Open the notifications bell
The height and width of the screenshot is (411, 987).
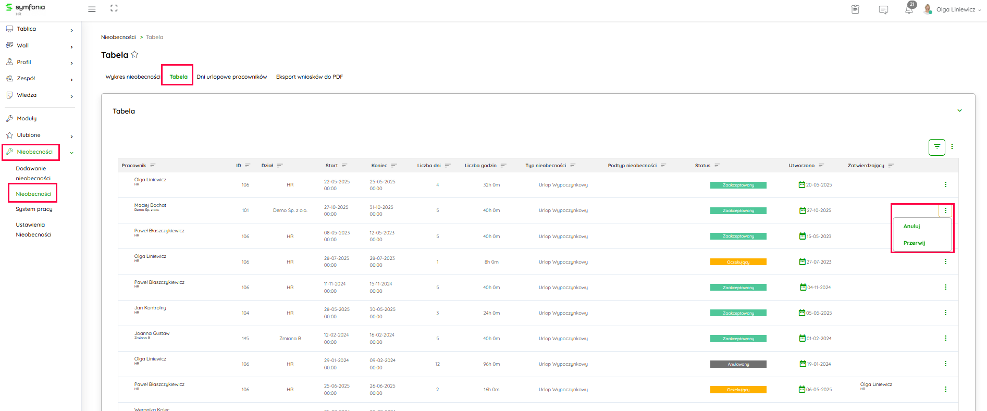[x=909, y=9]
